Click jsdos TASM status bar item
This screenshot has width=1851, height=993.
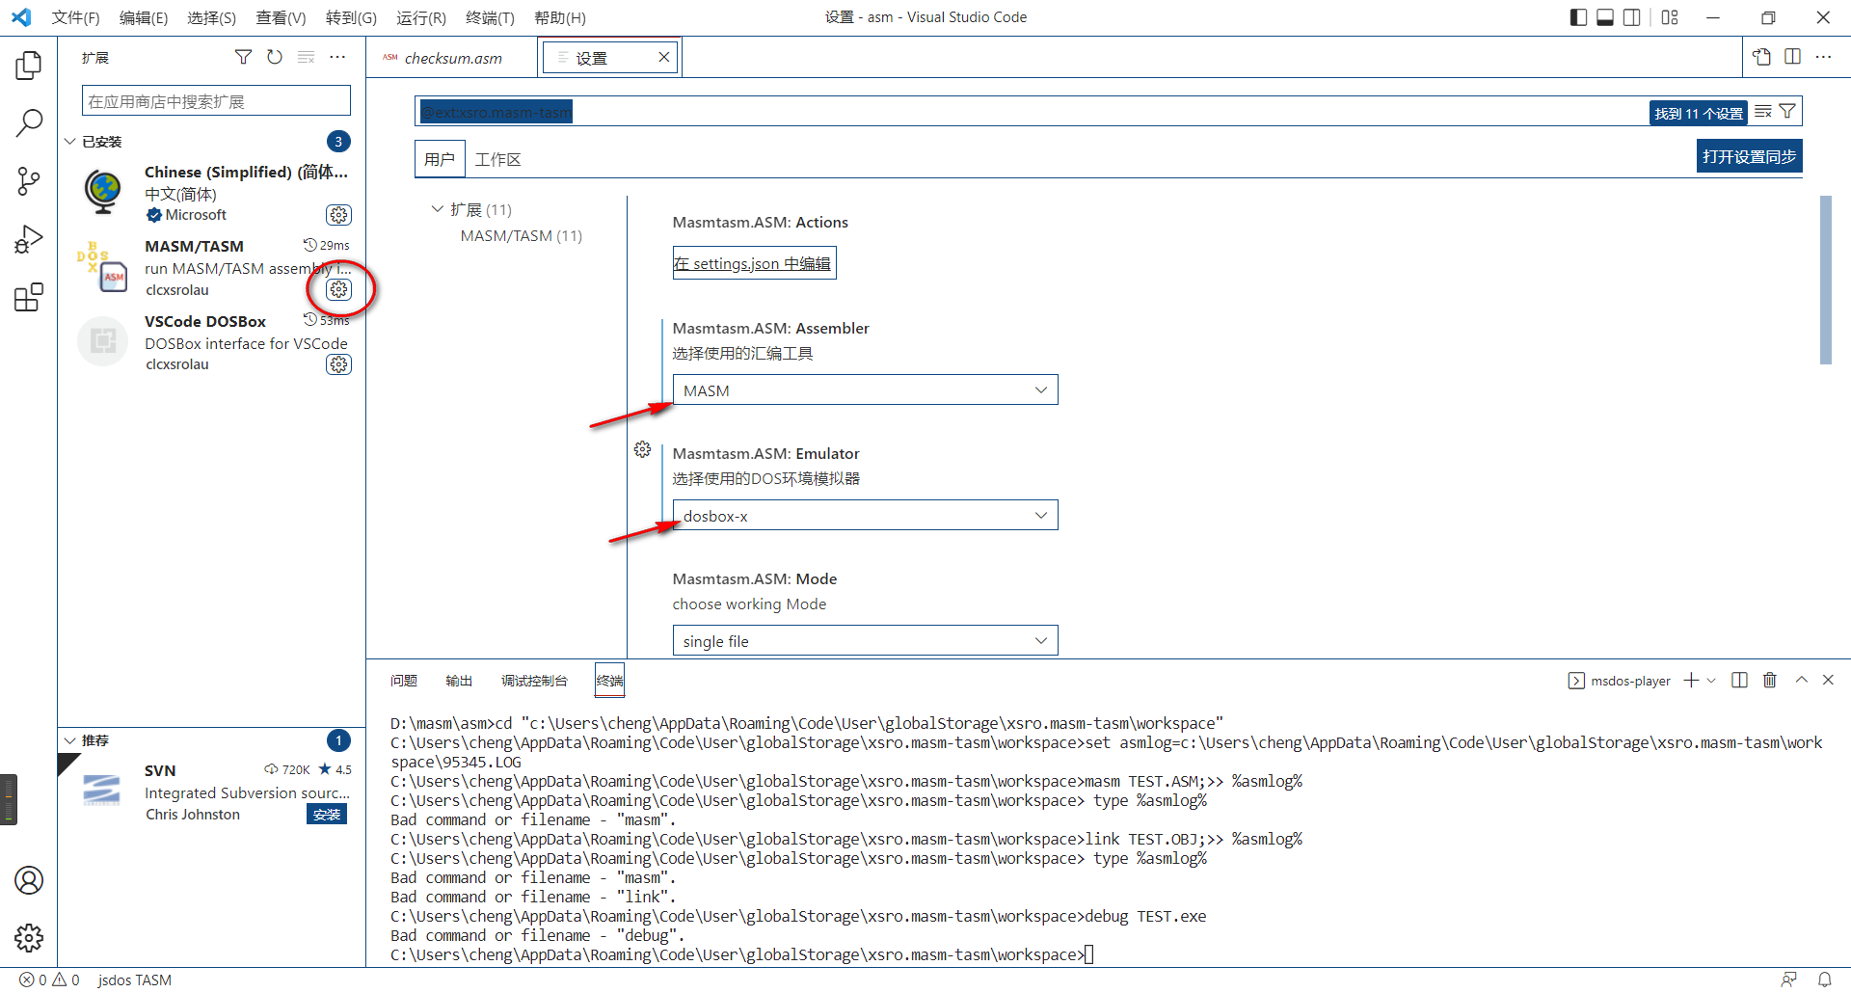click(x=135, y=980)
